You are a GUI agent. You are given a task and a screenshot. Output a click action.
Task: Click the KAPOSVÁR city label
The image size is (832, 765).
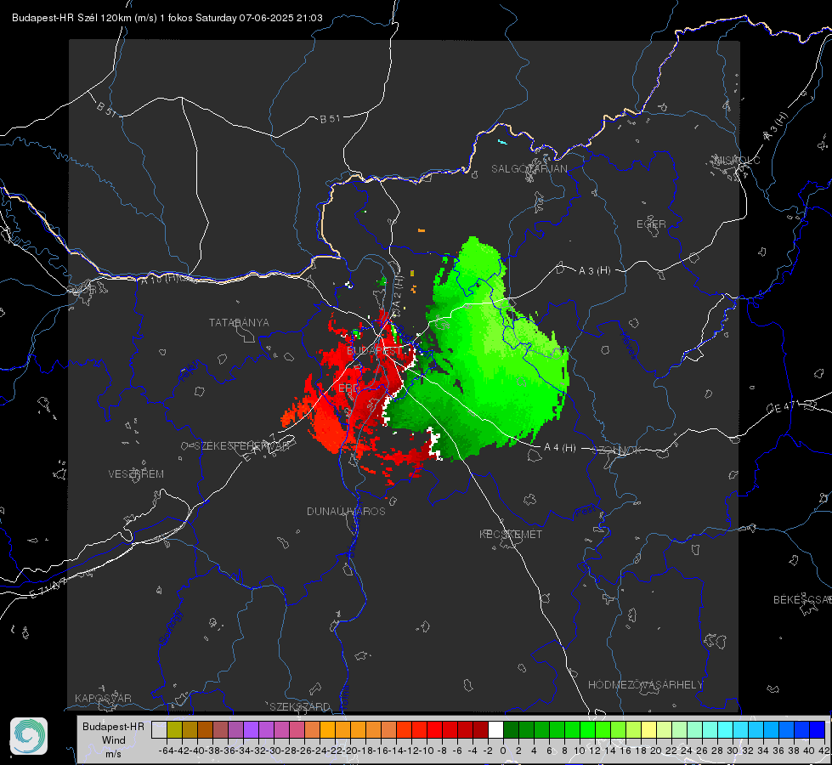coord(103,698)
